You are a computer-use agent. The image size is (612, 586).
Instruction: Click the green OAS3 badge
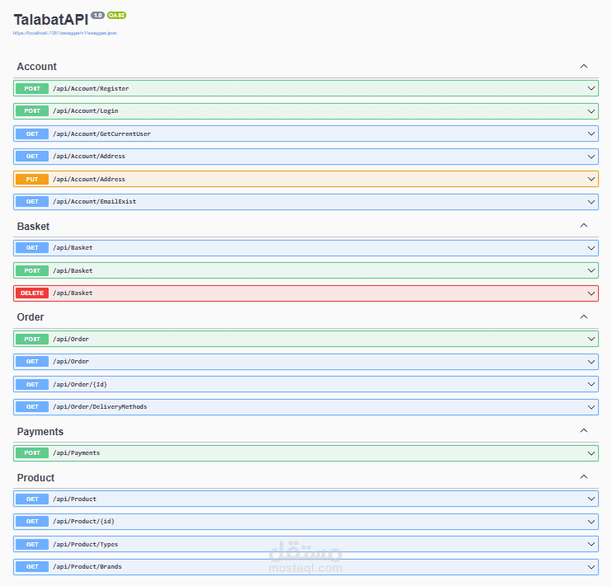[116, 15]
